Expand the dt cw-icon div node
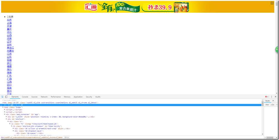Image resolution: width=279 pixels, height=140 pixels. pyautogui.click(x=13, y=128)
